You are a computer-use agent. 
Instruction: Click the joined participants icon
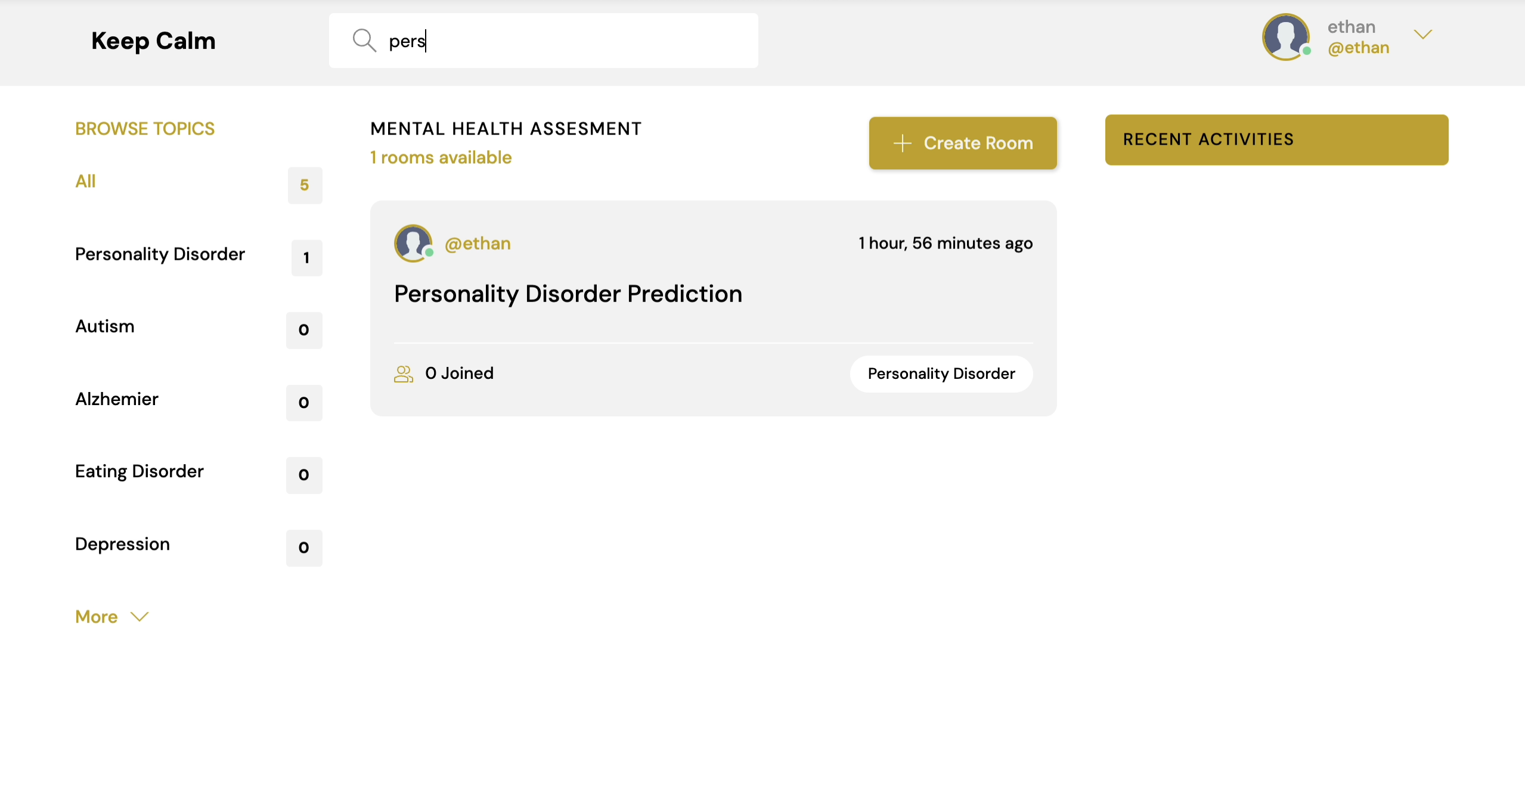coord(403,374)
